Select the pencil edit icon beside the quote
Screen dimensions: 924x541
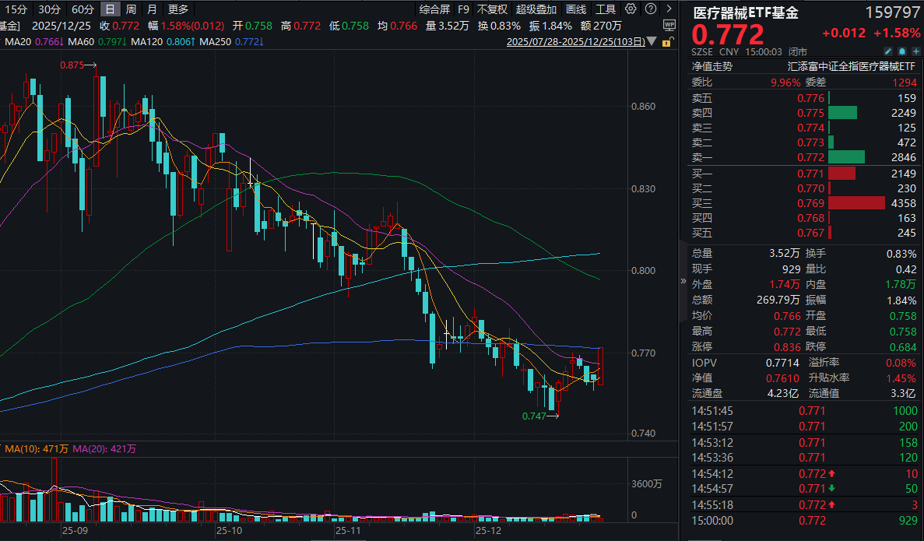coord(888,50)
